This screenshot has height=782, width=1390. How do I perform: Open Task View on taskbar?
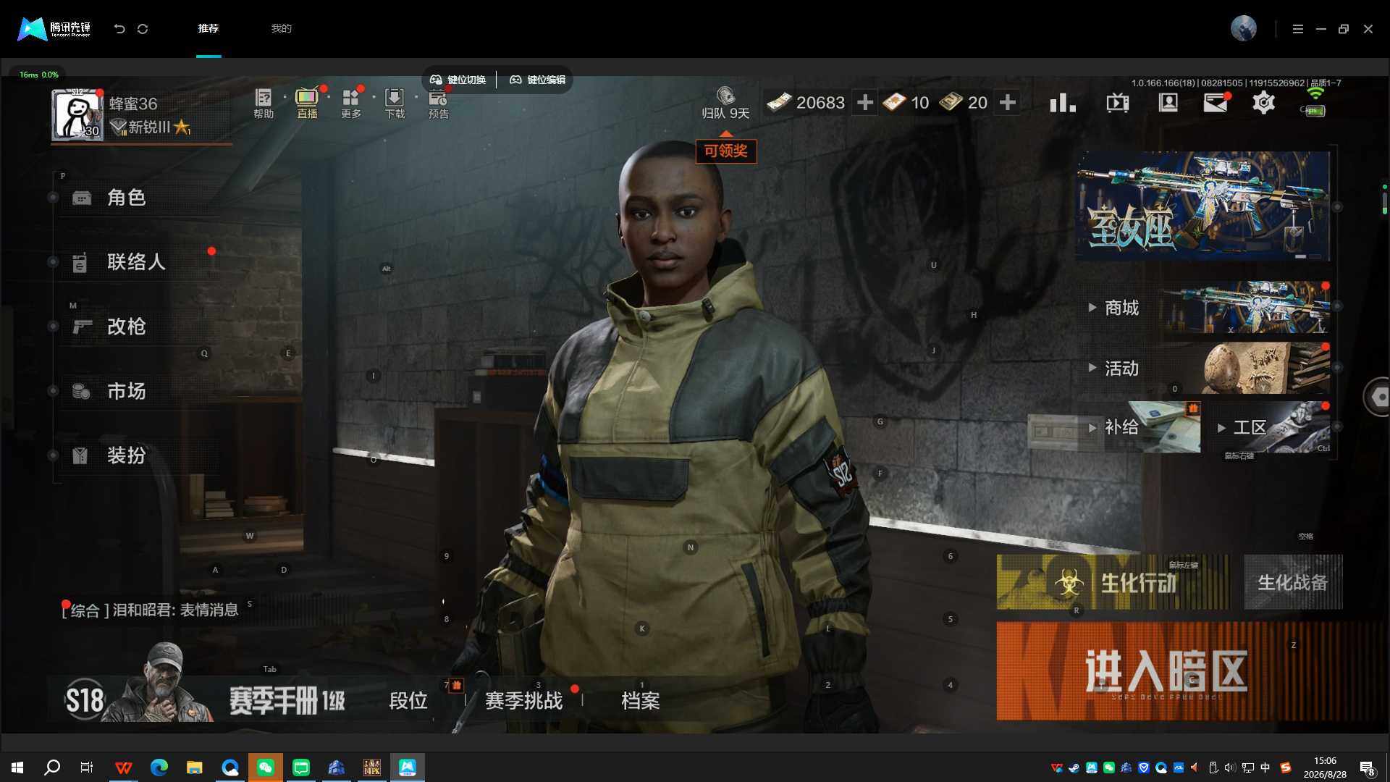(87, 768)
